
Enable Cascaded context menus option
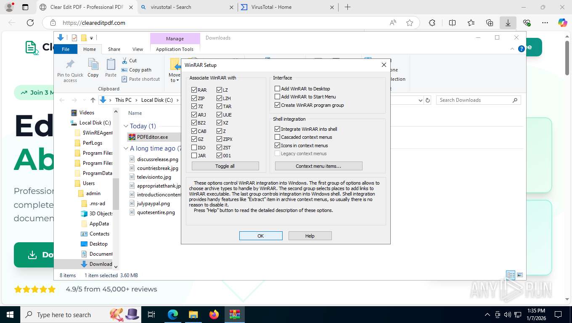[x=277, y=137]
